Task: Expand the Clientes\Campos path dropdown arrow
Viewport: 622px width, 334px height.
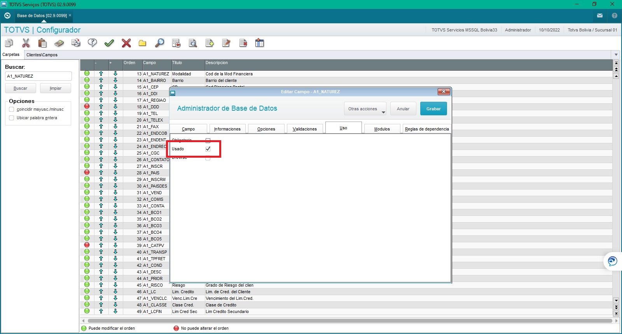Action: 616,55
